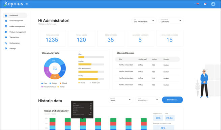Open the Configuration page
221x130 pixels.
(x=15, y=43)
